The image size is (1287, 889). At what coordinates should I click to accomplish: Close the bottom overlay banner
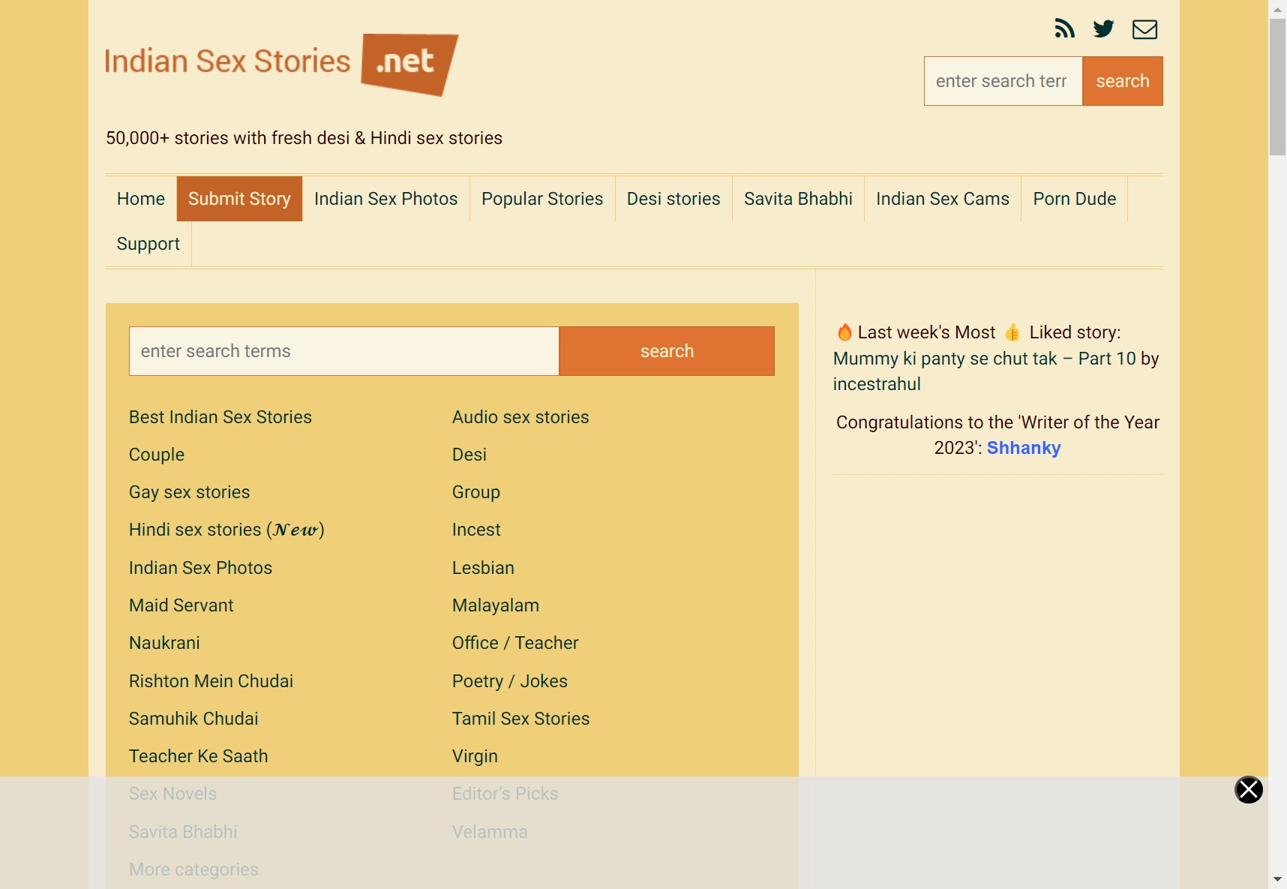(1248, 790)
